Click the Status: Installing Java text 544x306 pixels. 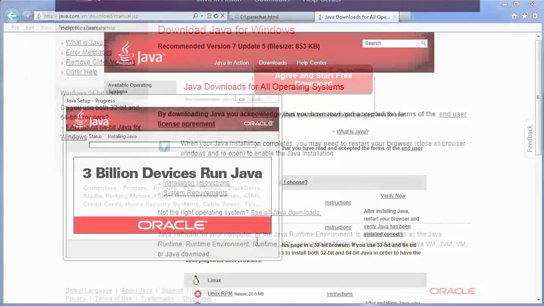pyautogui.click(x=113, y=136)
